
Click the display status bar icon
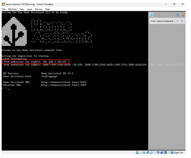click(158, 152)
